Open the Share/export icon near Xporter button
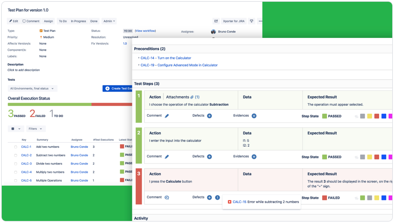This screenshot has height=223, width=394. (x=216, y=21)
